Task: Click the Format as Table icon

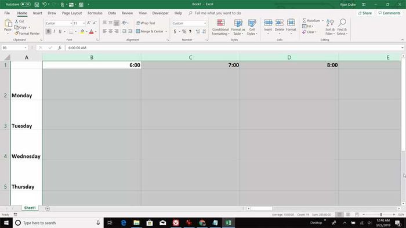Action: pos(238,23)
